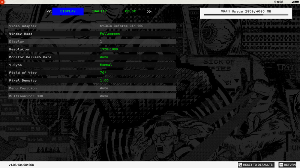Change V-Sync Normal setting

106,65
